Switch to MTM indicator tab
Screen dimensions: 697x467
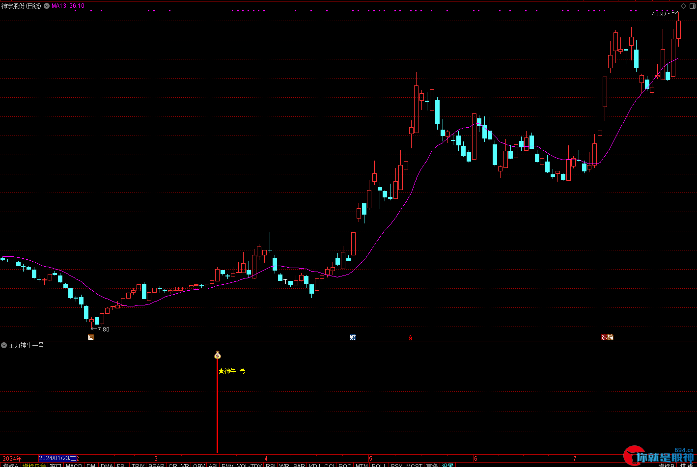pos(362,465)
